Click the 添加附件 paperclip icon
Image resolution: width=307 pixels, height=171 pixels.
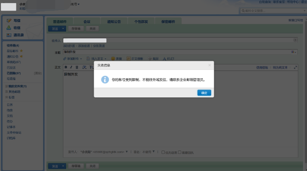click(x=65, y=59)
